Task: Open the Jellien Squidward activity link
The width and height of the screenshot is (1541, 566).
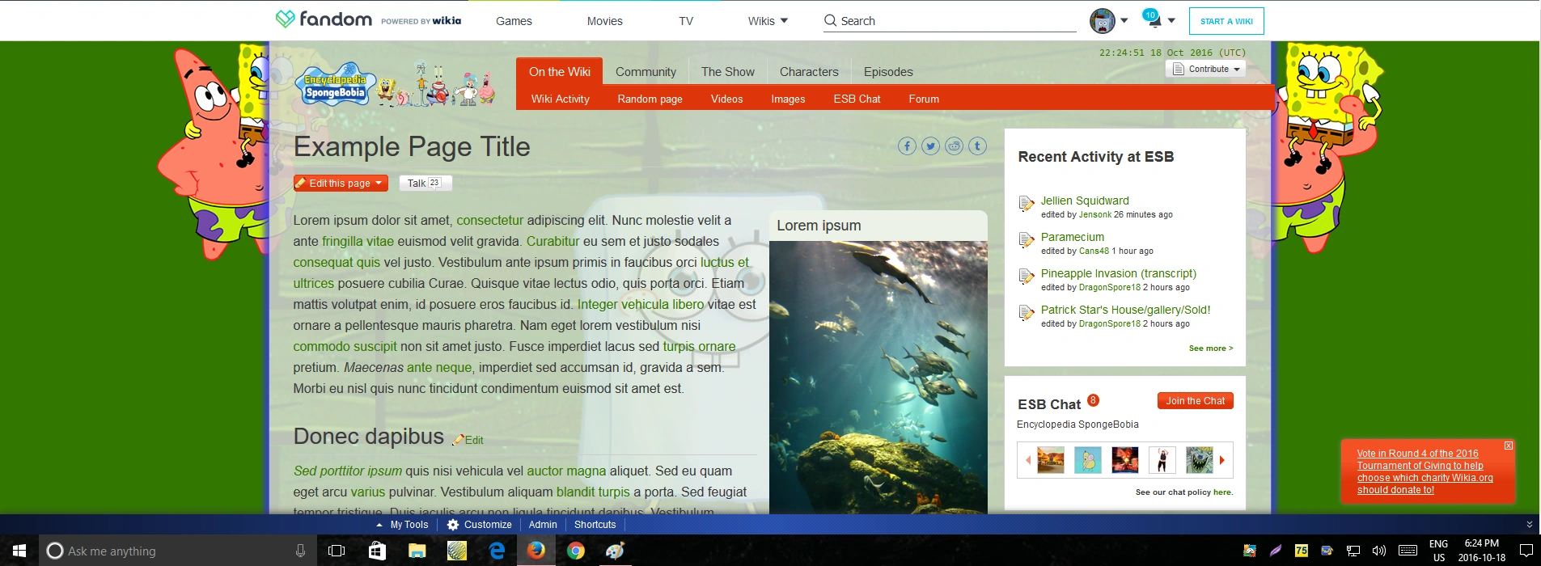Action: click(1085, 201)
